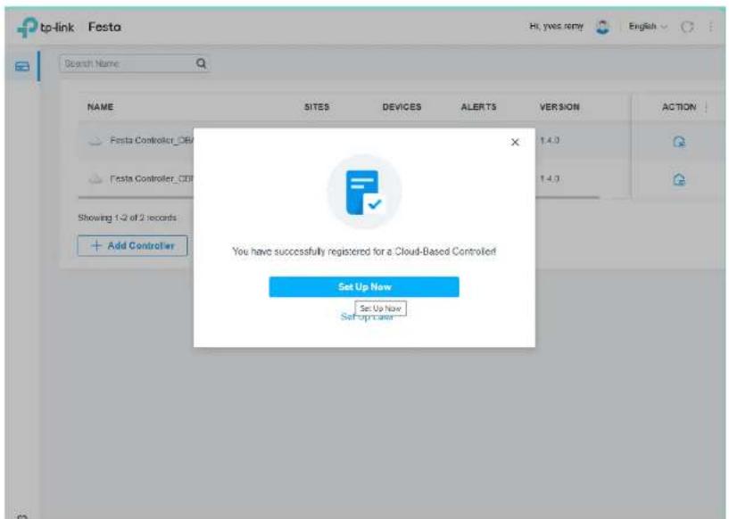Close the registration success dialog
The image size is (729, 519).
tap(515, 142)
